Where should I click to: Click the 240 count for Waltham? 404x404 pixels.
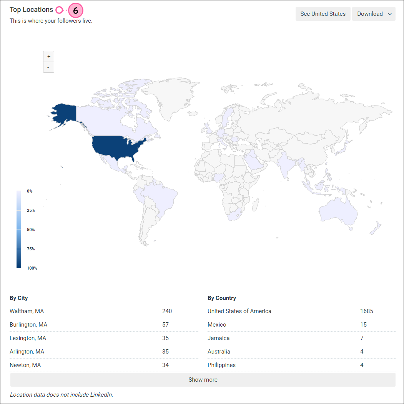167,311
